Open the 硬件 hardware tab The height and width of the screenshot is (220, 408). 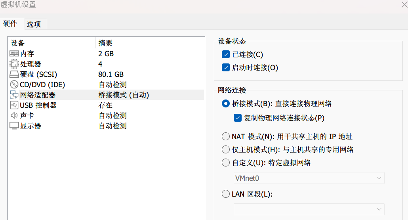(10, 24)
